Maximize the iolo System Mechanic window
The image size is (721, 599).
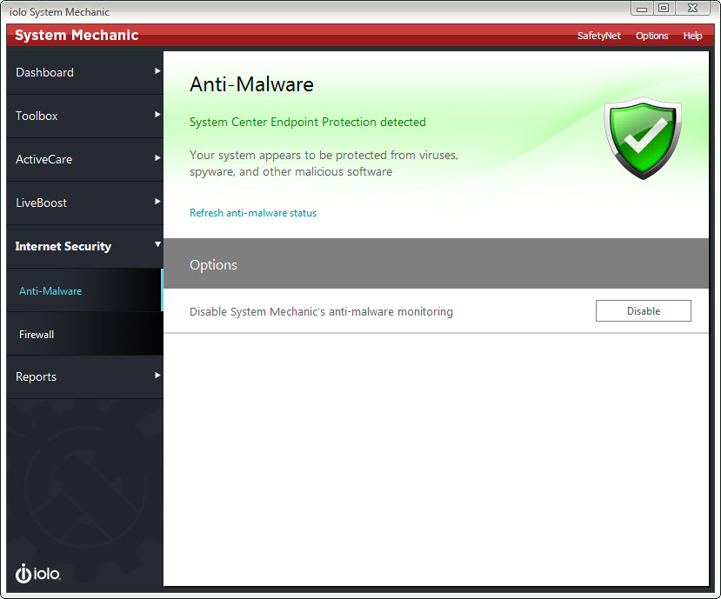pos(664,9)
